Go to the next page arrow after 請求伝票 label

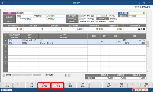coord(66,75)
